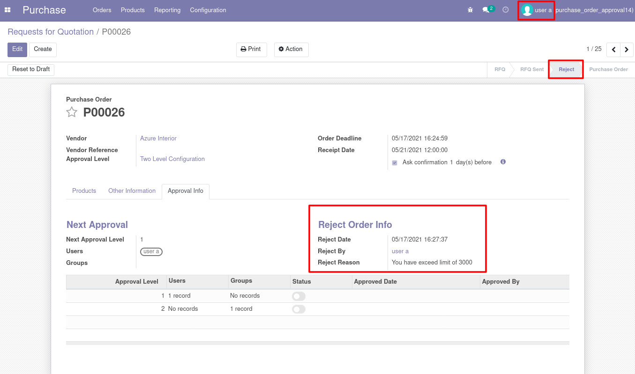Open the Reporting menu
The height and width of the screenshot is (374, 635).
tap(167, 10)
